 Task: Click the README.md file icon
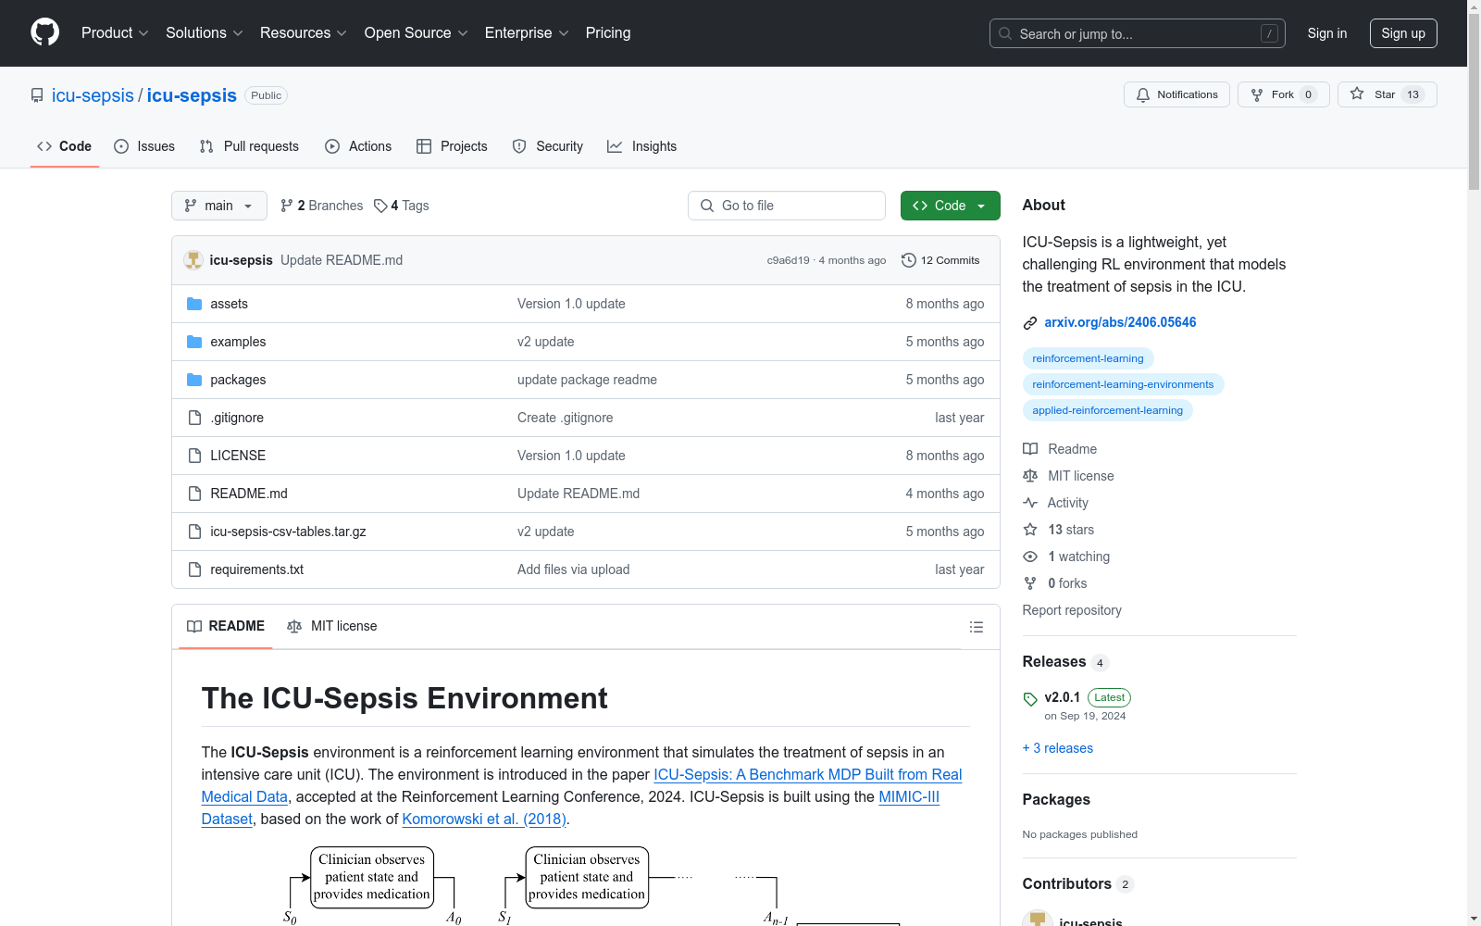click(194, 494)
